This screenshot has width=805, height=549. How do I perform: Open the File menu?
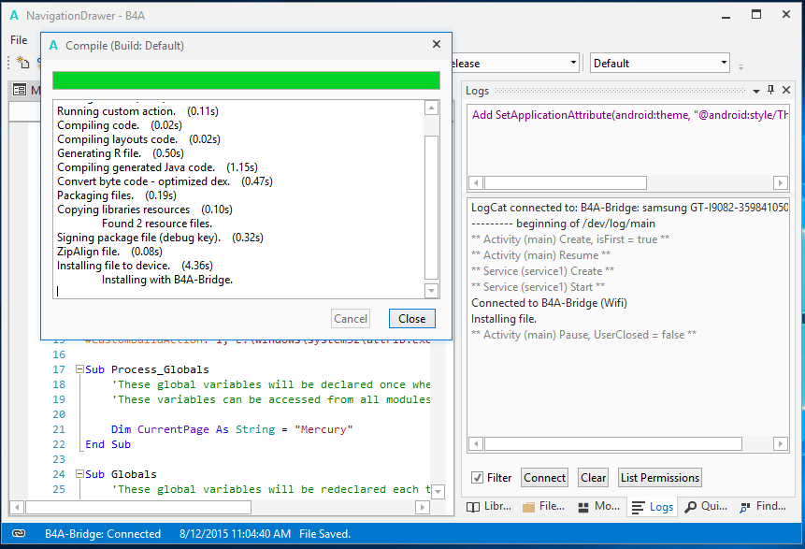(x=19, y=40)
